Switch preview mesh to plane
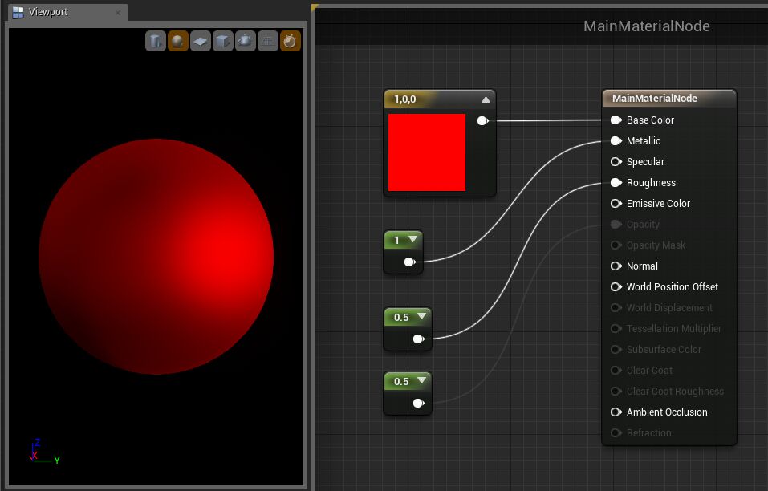Screen dimensions: 768x491 (x=201, y=41)
